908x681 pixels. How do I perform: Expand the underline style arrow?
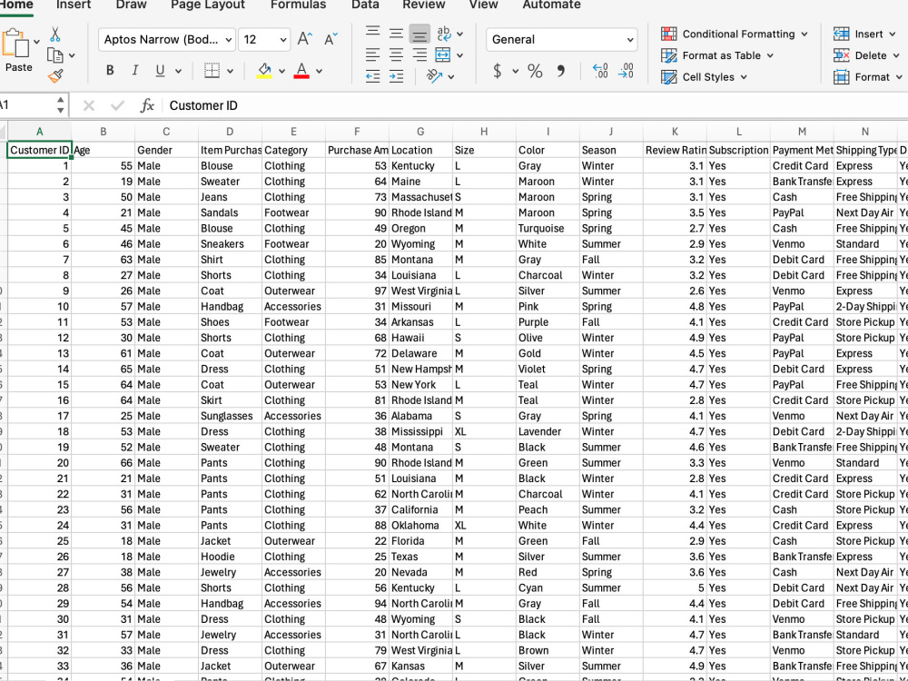tap(178, 71)
